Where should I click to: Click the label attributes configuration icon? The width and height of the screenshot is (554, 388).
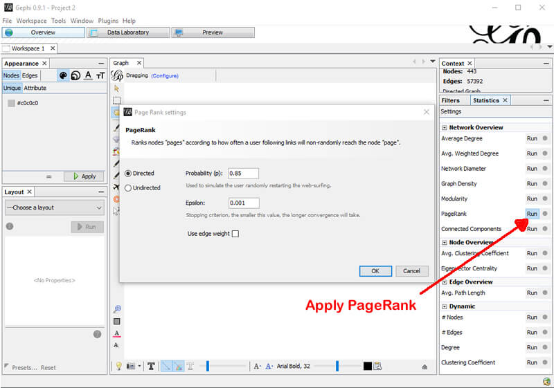coord(377,367)
